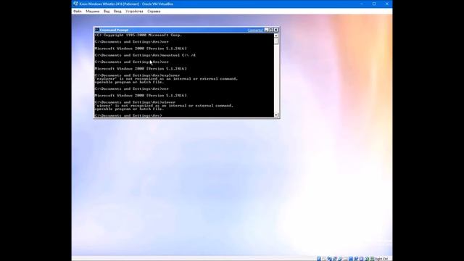Screen dimensions: 464x261
Task: Close the Command Prompt window
Action: [x=275, y=30]
